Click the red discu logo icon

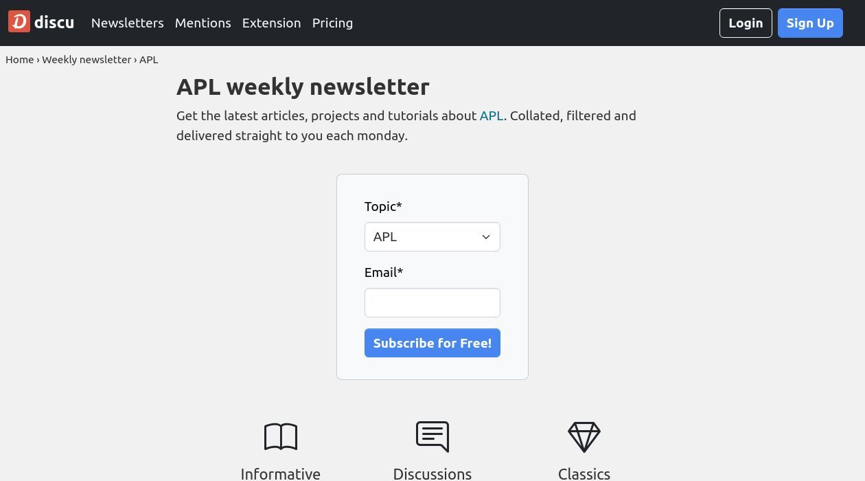coord(19,22)
